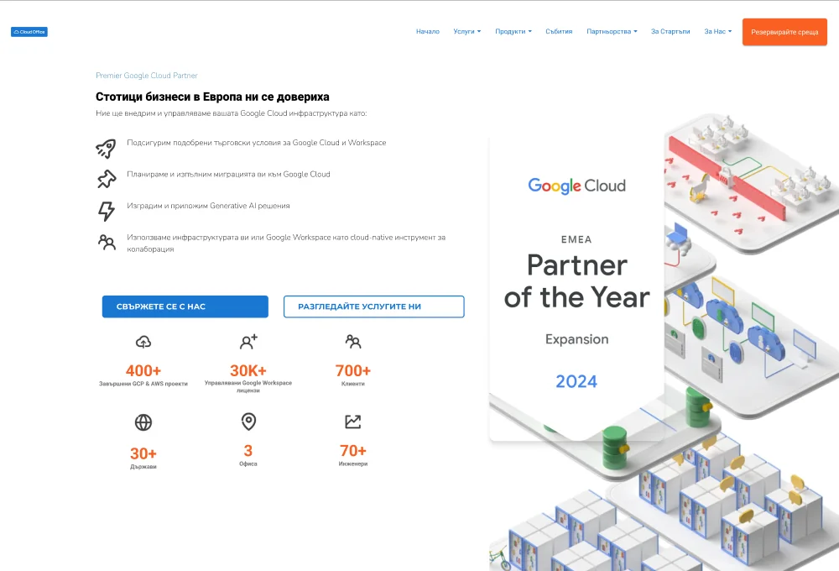Click the 700+ Клиенти statistic
Screen dimensions: 839x571
353,375
